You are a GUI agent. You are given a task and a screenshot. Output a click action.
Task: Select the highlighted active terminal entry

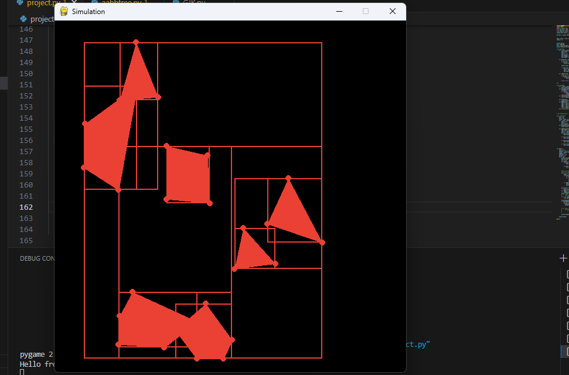point(566,352)
